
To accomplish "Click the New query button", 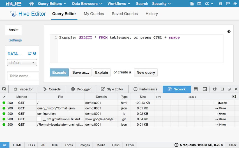I will click(x=146, y=72).
